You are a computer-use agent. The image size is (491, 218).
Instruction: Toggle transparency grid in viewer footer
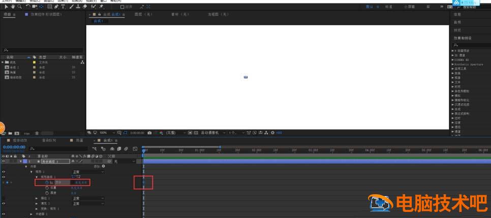click(196, 133)
